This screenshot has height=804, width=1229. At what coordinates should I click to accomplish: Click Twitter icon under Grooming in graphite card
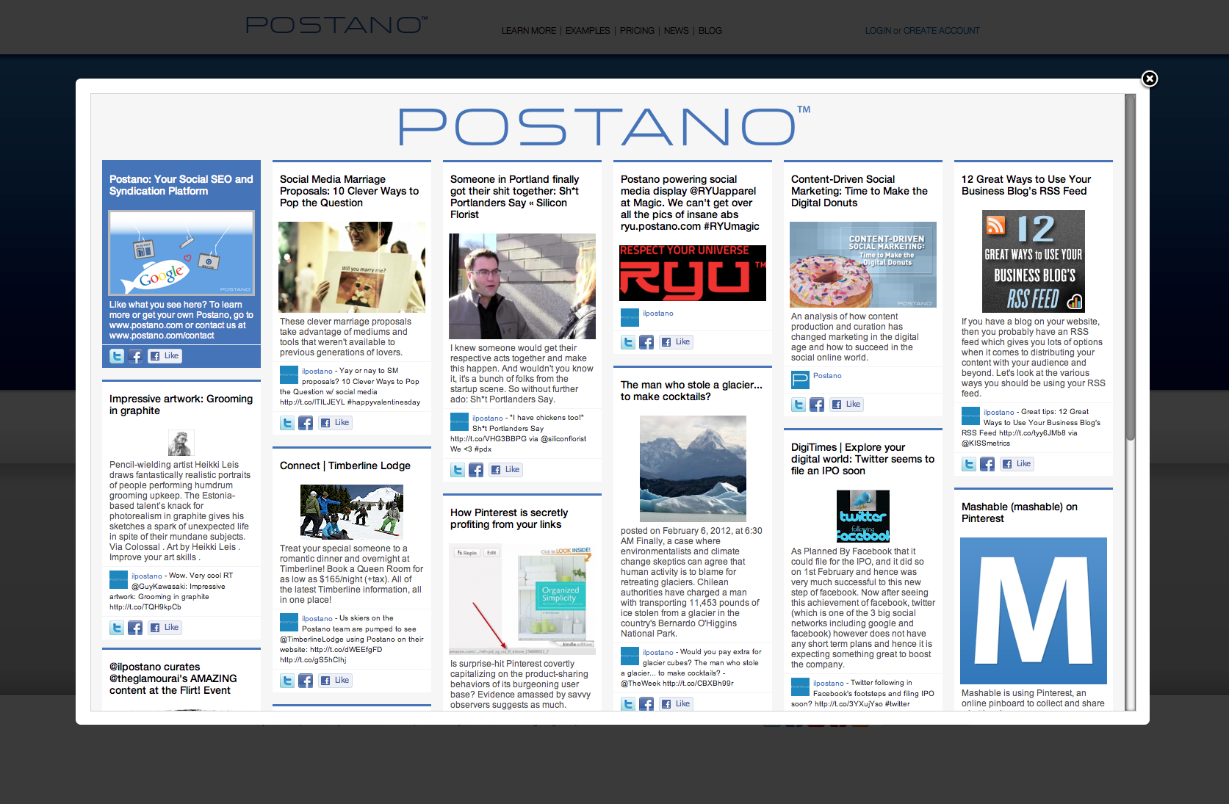click(117, 628)
